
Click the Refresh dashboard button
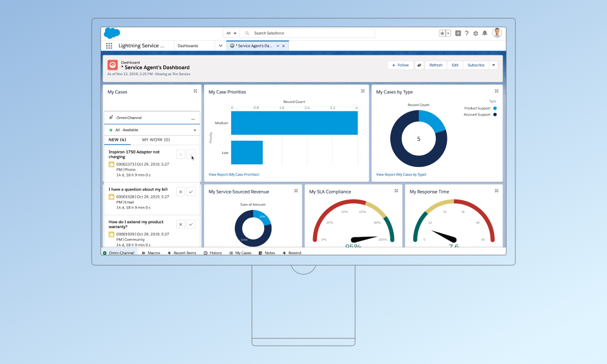coord(435,65)
